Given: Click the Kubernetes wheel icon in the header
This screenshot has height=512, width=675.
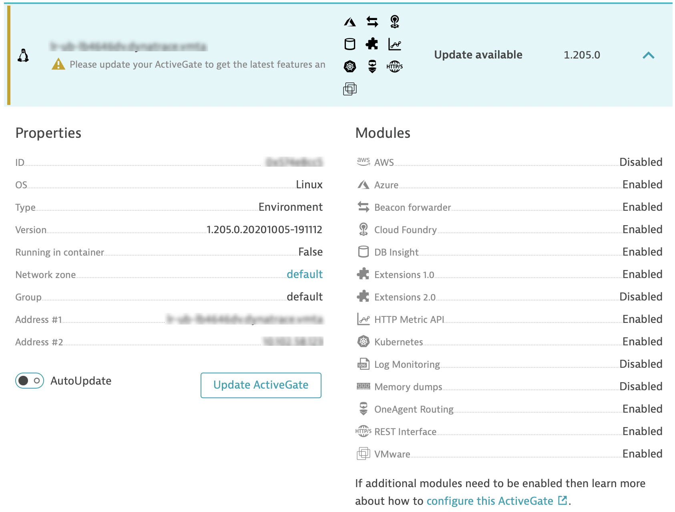Looking at the screenshot, I should 350,67.
